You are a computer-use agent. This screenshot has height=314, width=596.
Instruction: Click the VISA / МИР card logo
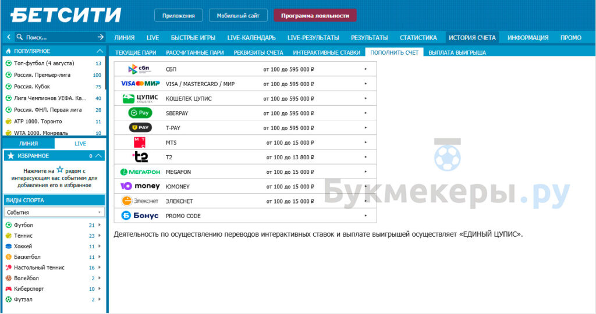[x=140, y=84]
